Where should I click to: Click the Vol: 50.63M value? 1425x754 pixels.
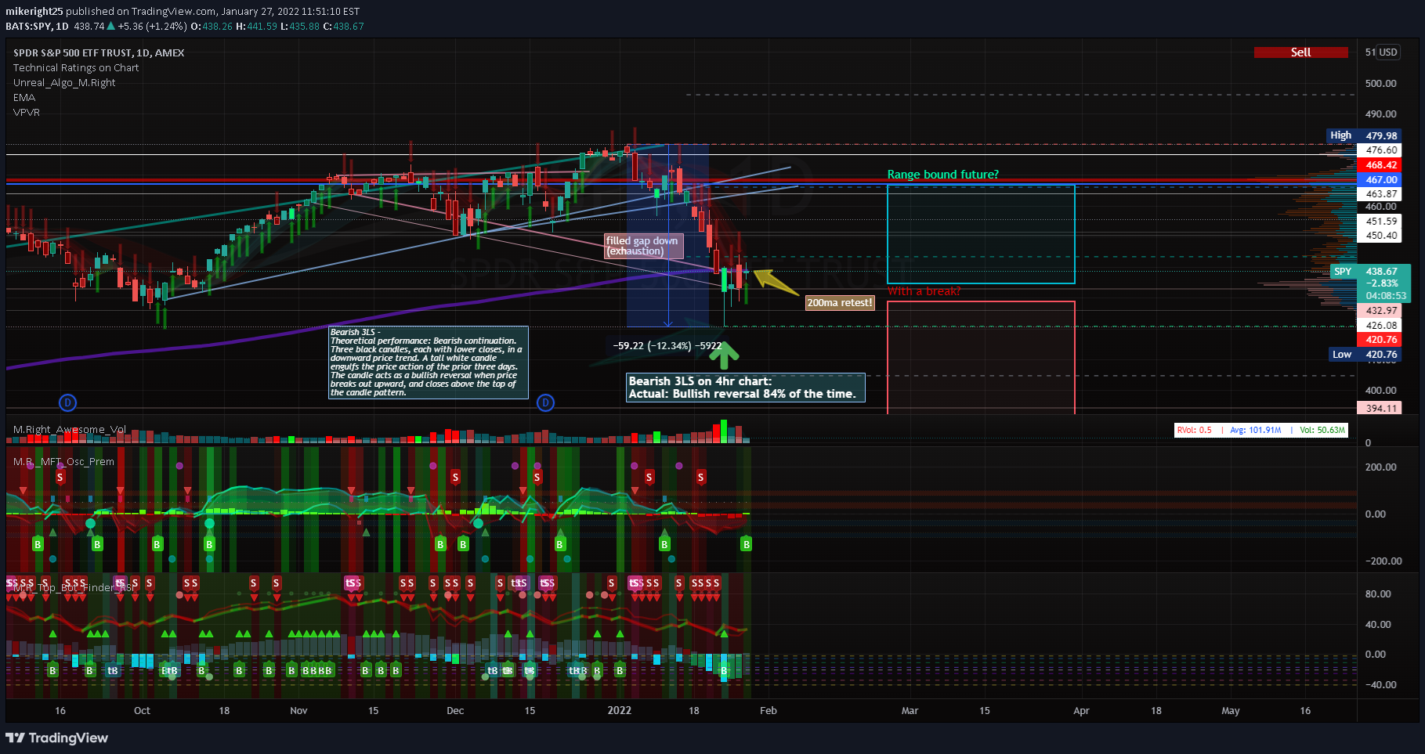click(1322, 430)
